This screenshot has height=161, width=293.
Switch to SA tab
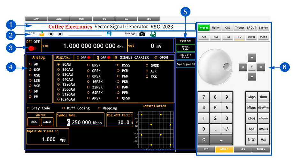click(x=126, y=19)
